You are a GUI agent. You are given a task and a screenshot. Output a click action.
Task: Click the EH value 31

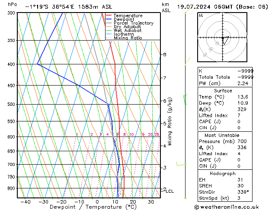[x=240, y=180]
